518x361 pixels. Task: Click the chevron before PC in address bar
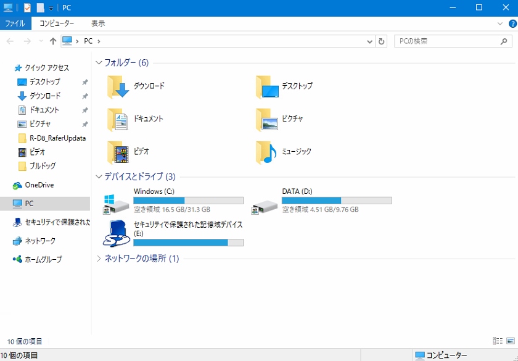pos(77,41)
